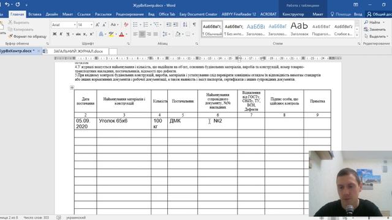Open the Ссылки ribbon tab
The height and width of the screenshot is (220, 392).
pyautogui.click(x=84, y=14)
